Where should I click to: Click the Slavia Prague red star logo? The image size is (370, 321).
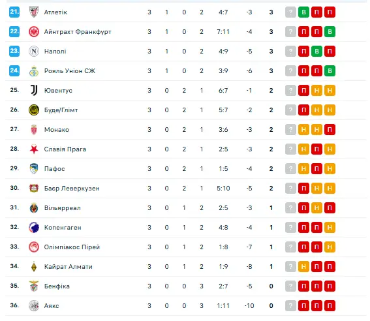34,149
